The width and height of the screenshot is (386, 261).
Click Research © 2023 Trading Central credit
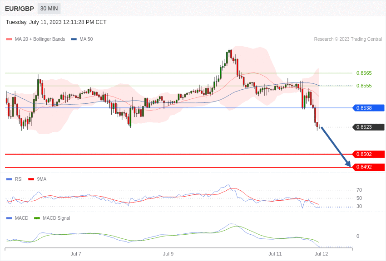click(x=348, y=39)
